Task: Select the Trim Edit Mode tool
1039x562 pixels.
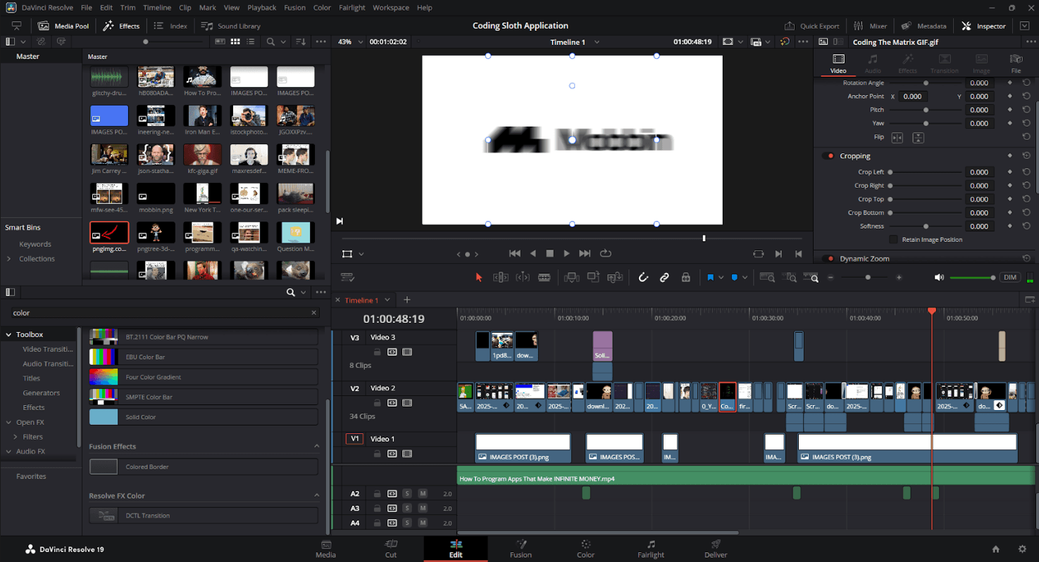Action: [x=501, y=277]
